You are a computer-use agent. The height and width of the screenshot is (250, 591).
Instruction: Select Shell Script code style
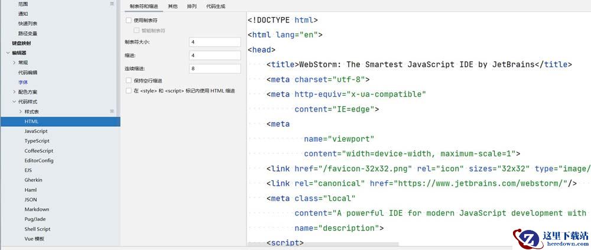point(37,229)
